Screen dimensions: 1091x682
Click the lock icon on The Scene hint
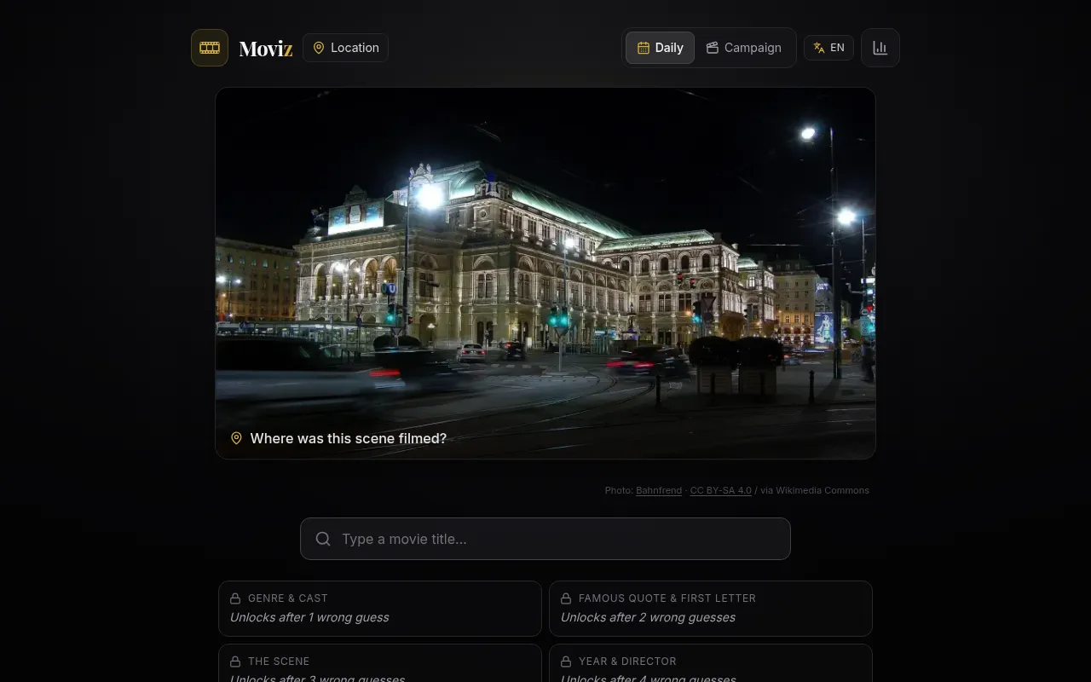(x=235, y=662)
